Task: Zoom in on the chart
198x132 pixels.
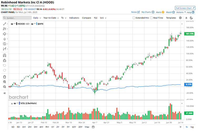Action: [4, 82]
